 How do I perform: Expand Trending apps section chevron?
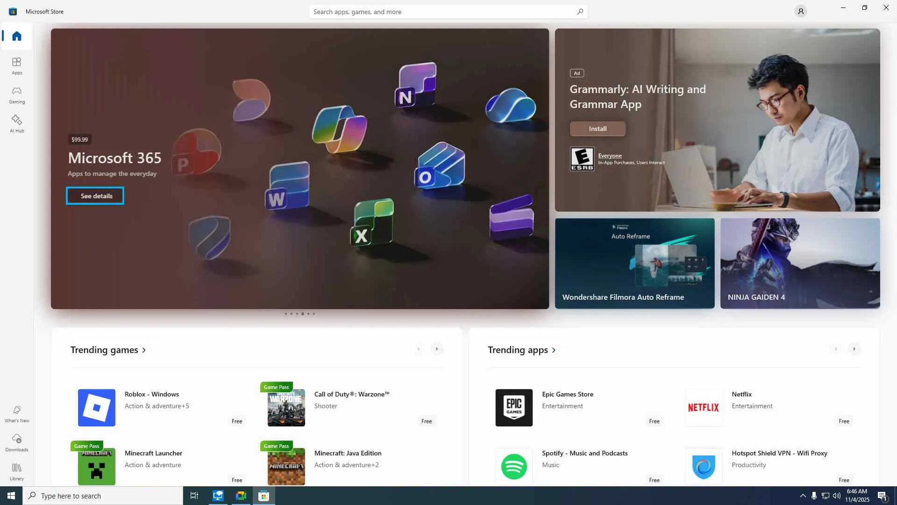(554, 350)
